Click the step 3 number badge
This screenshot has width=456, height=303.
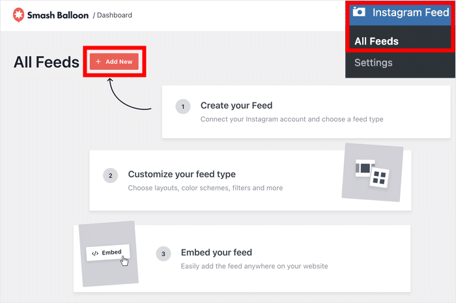pyautogui.click(x=164, y=253)
